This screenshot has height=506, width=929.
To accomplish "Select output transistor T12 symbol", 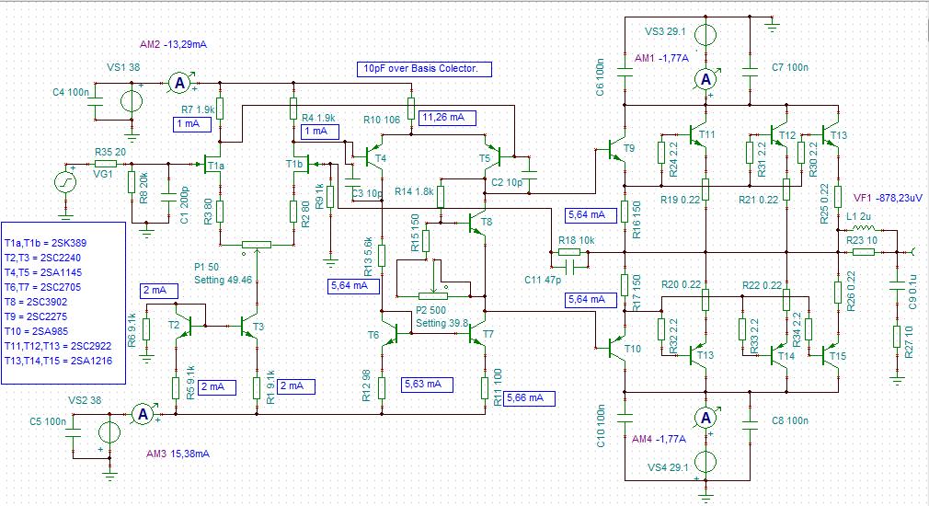I will pyautogui.click(x=778, y=135).
